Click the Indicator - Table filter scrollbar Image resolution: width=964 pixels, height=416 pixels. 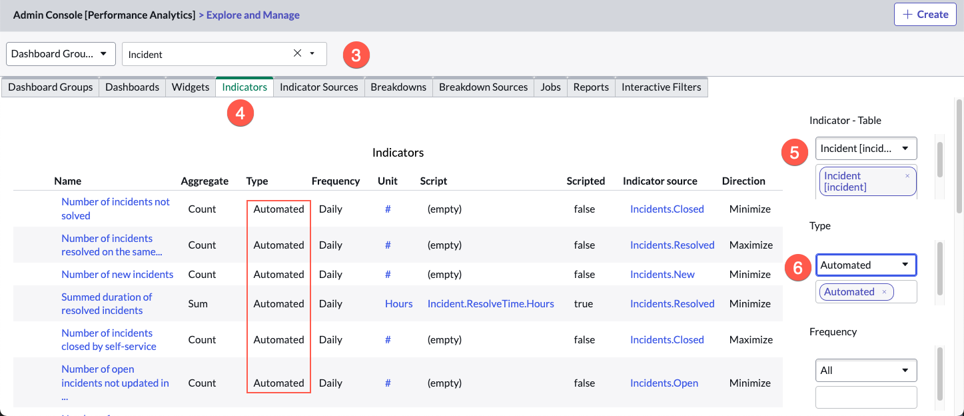pyautogui.click(x=940, y=159)
